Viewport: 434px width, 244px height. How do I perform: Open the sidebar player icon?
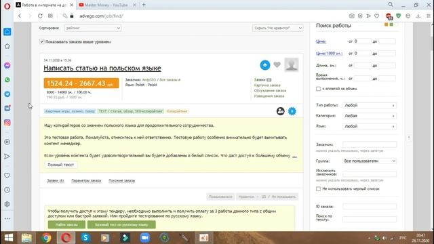[x=7, y=142]
